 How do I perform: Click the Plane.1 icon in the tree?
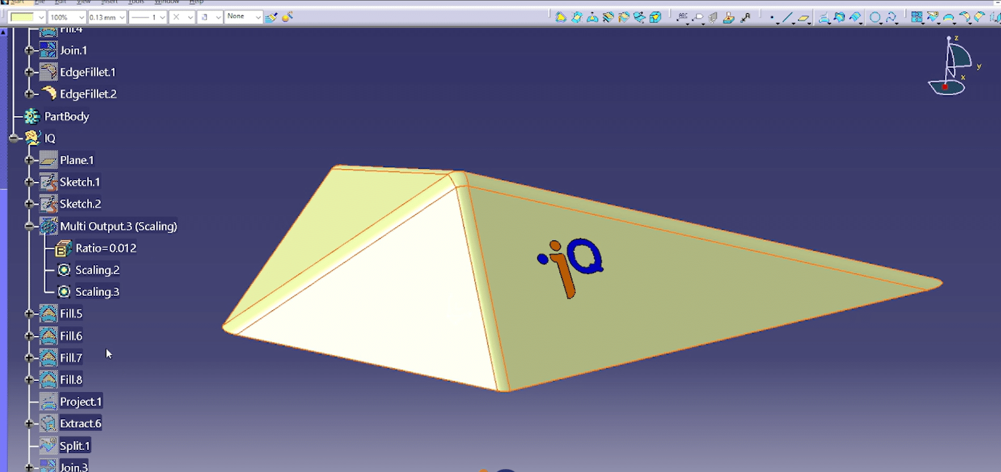click(x=48, y=160)
